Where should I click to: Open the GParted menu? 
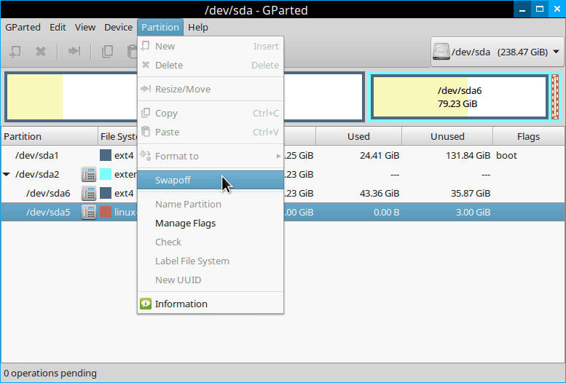[23, 28]
